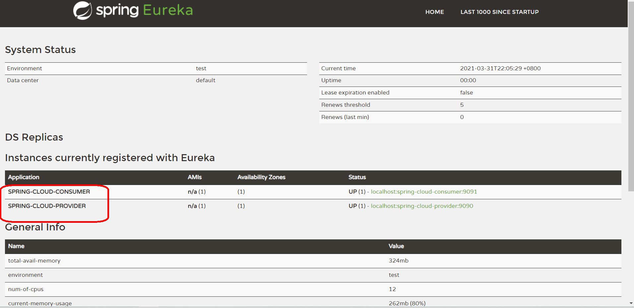Select SPRING-CLOUD-PROVIDER application name
The height and width of the screenshot is (308, 634).
point(47,206)
